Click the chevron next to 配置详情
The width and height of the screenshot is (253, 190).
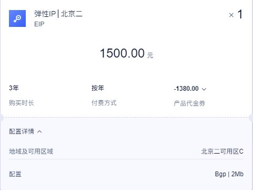pos(39,131)
